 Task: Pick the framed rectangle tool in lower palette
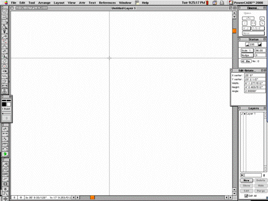[x=5, y=184]
